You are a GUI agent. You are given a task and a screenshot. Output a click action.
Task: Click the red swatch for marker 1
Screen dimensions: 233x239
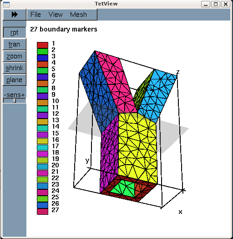43,45
